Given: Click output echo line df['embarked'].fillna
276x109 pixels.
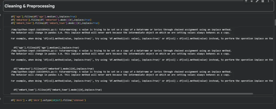Looking at the screenshot, I should [54, 69].
